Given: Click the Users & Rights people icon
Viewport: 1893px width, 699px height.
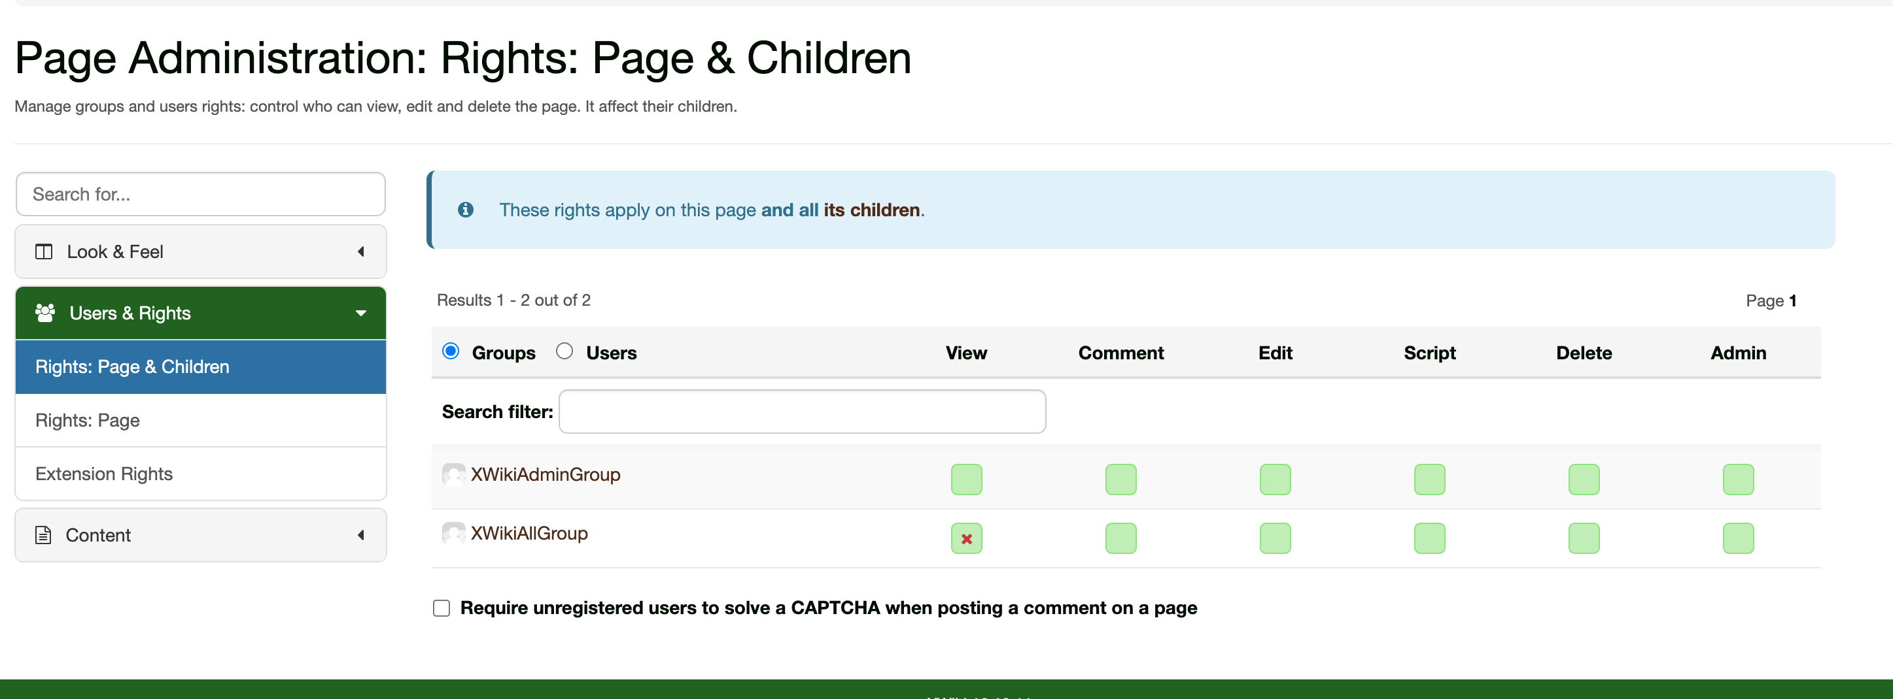Looking at the screenshot, I should click(x=45, y=313).
